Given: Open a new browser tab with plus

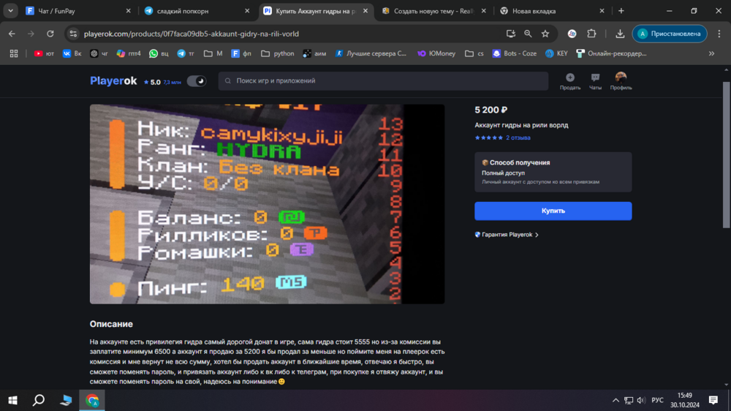Looking at the screenshot, I should (x=621, y=11).
